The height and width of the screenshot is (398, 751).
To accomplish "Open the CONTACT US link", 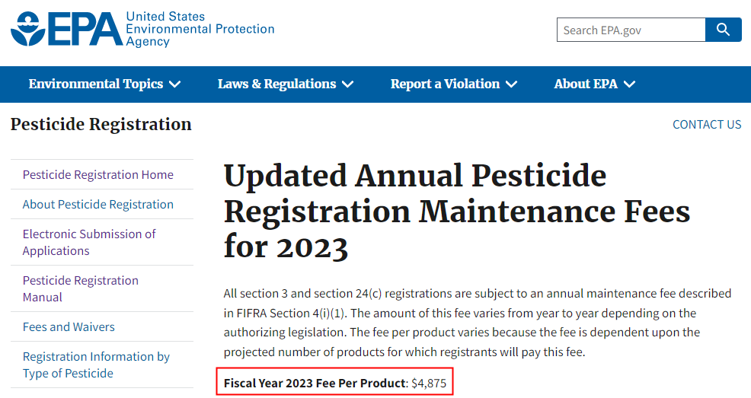I will click(x=707, y=124).
